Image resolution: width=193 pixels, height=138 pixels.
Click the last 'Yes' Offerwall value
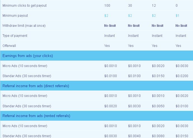178,46
